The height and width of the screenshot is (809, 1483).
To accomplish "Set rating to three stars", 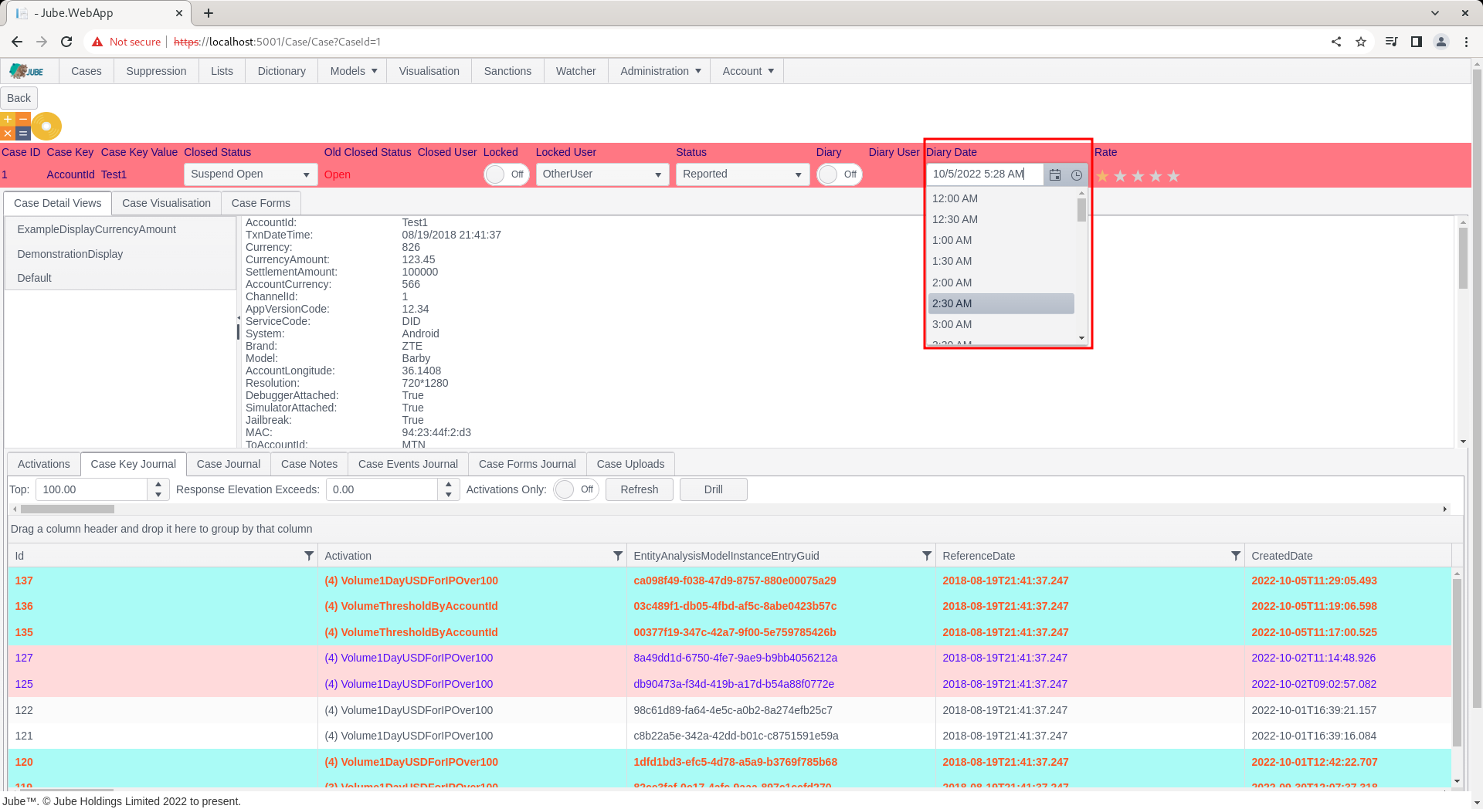I will pos(1138,176).
